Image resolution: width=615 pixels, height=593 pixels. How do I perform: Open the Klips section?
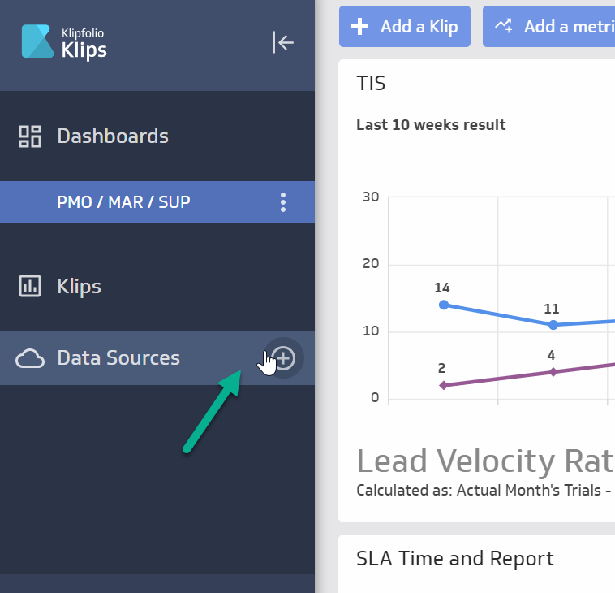79,286
